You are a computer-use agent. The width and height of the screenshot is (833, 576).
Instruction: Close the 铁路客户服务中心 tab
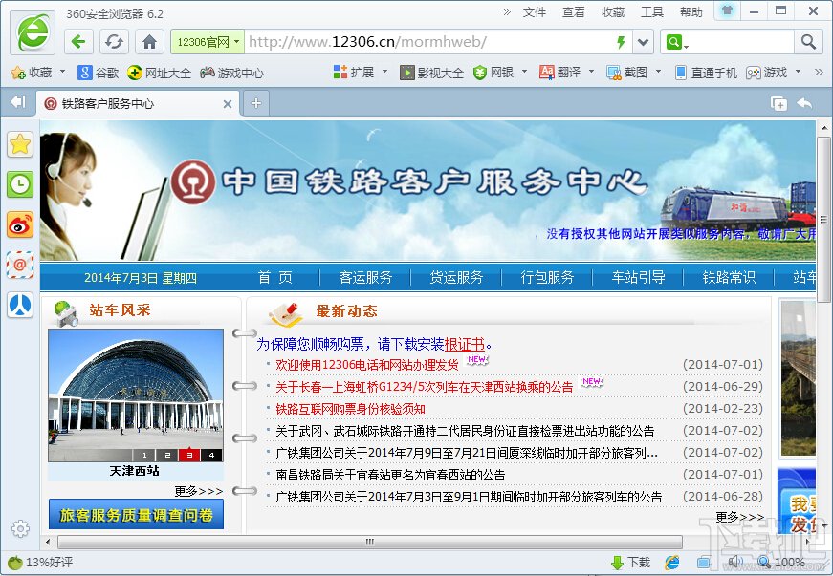point(228,104)
